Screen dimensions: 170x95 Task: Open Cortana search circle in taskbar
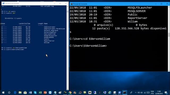pyautogui.click(x=9, y=93)
